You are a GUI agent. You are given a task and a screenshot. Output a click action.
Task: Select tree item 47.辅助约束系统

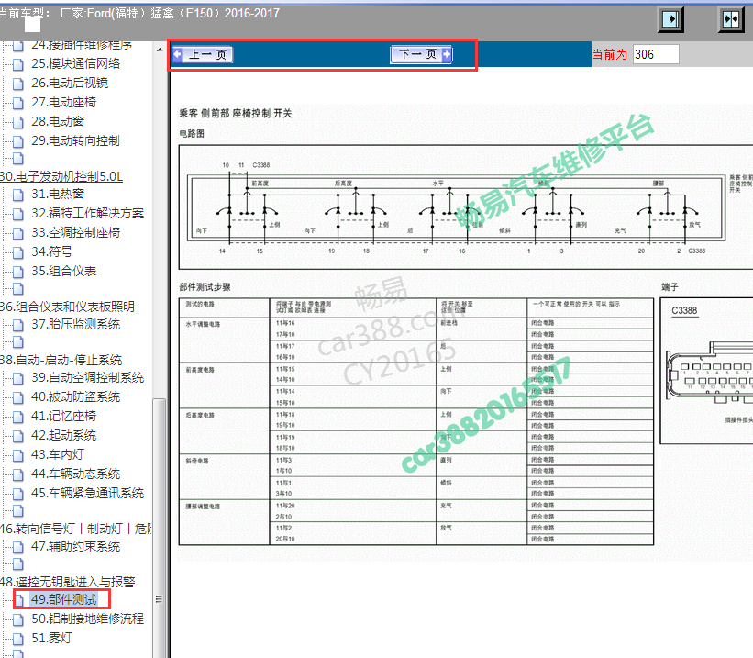point(75,546)
